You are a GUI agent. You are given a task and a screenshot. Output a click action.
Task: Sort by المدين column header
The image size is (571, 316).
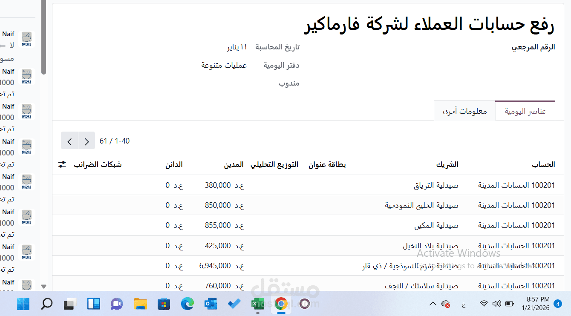[x=234, y=164]
